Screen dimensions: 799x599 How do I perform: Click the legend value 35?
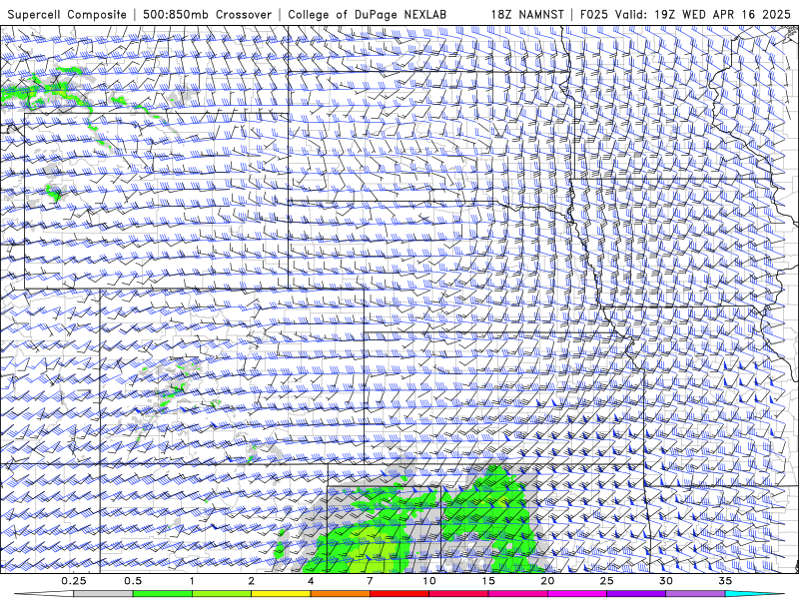pos(725,581)
